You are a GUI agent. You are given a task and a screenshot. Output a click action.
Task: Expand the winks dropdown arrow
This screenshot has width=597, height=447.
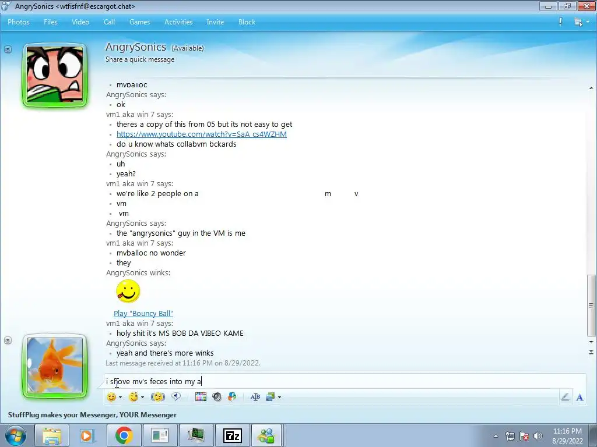tap(142, 397)
